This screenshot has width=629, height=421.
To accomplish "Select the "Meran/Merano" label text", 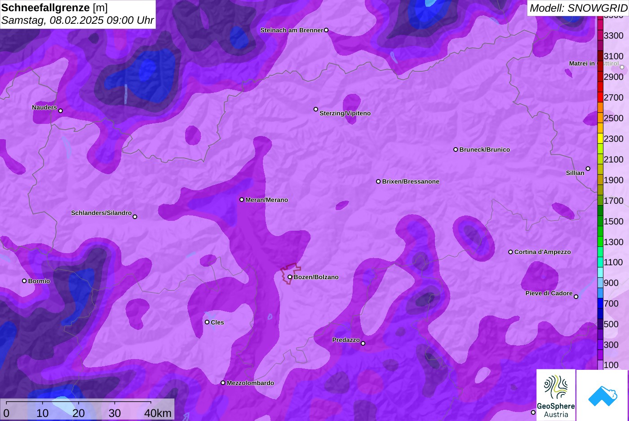I will [267, 200].
